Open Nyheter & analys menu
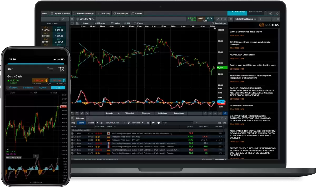Screen dimensions: 316x187 (61, 13)
